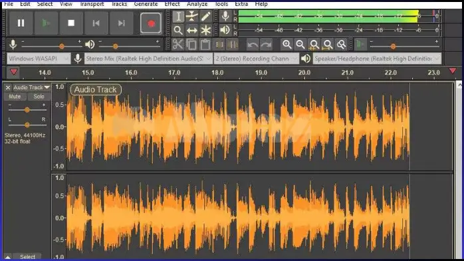
Task: Click the track gain slider handle
Action: [27, 110]
